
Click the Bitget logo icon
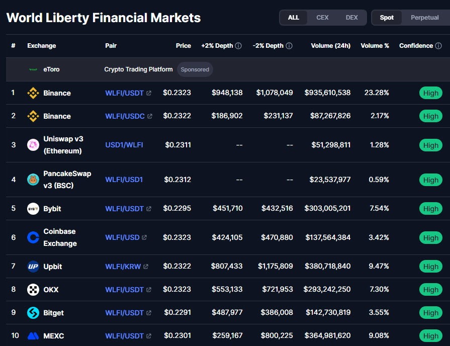33,313
